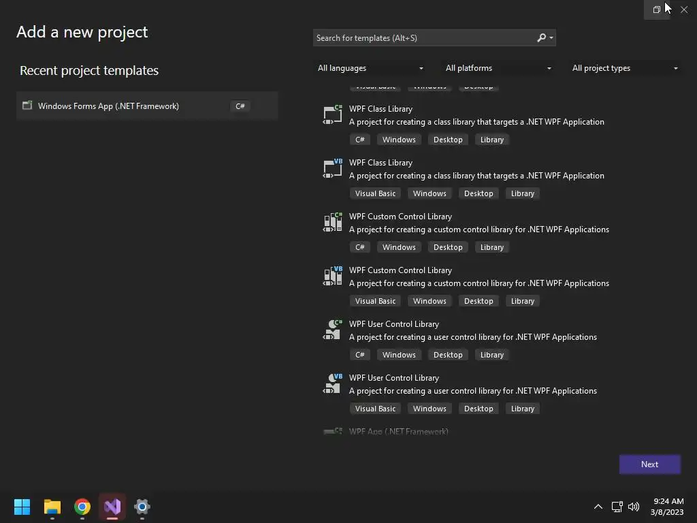The image size is (697, 523).
Task: Click the VB WPF User Control Library icon
Action: (332, 384)
